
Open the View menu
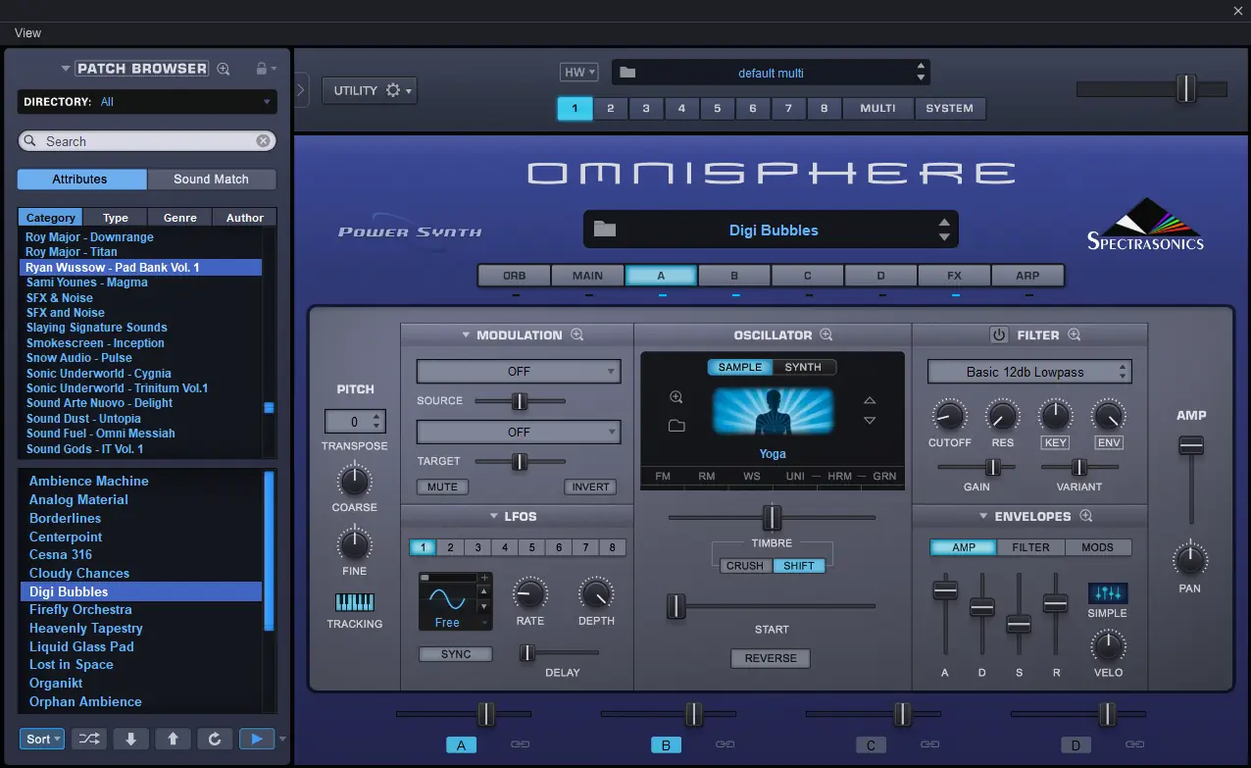27,32
